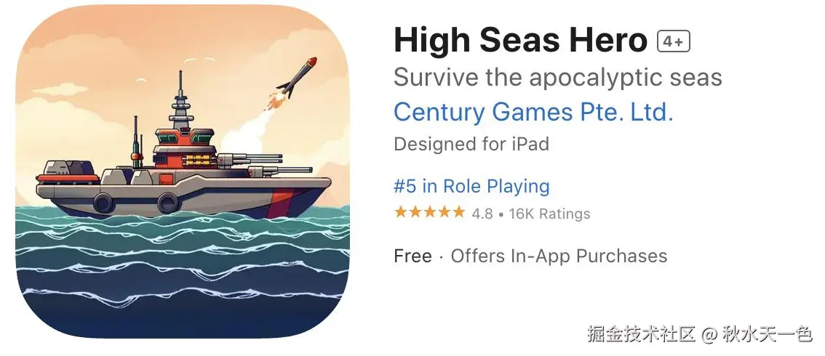Select the High Seas Hero title

pyautogui.click(x=520, y=41)
